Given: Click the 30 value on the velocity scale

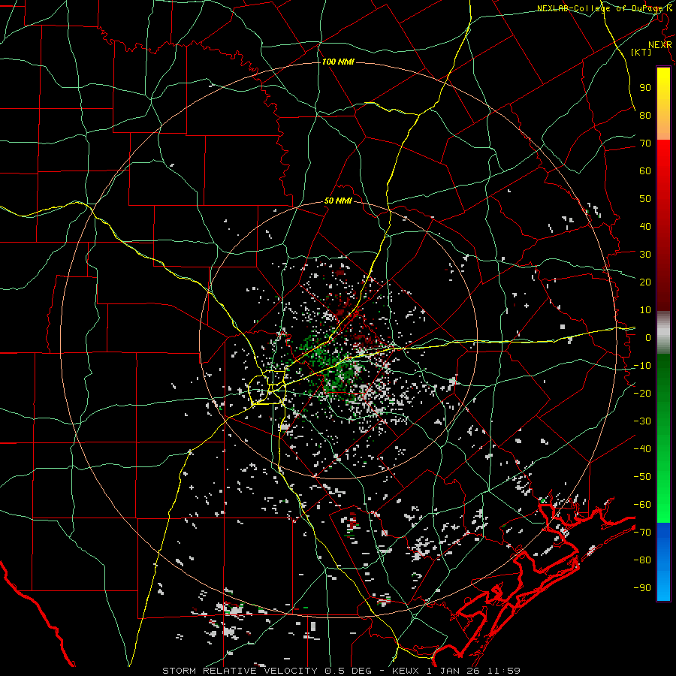Looking at the screenshot, I should (645, 255).
